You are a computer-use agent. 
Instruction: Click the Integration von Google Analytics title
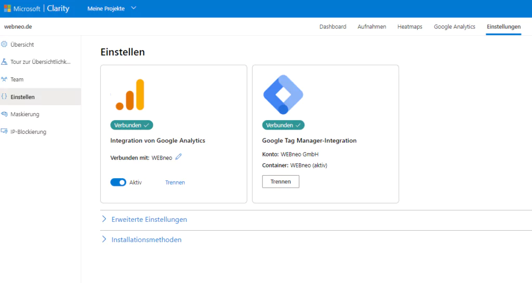(158, 140)
